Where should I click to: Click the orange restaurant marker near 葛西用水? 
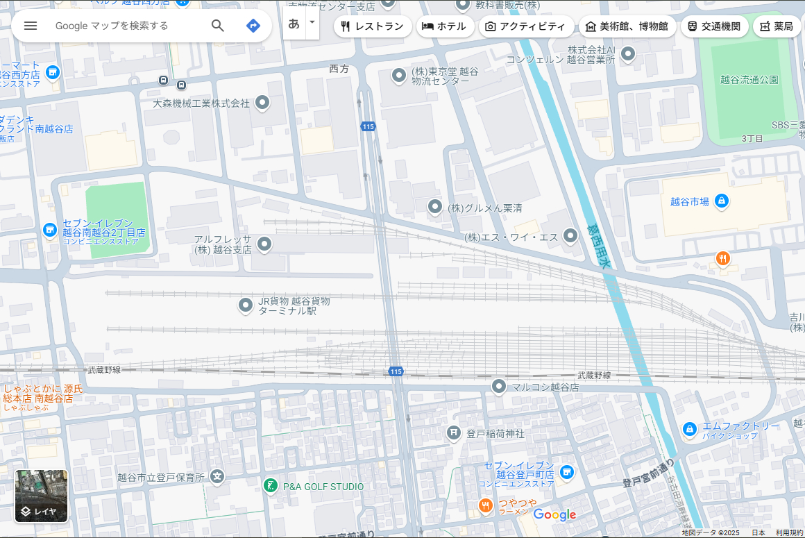(x=722, y=258)
